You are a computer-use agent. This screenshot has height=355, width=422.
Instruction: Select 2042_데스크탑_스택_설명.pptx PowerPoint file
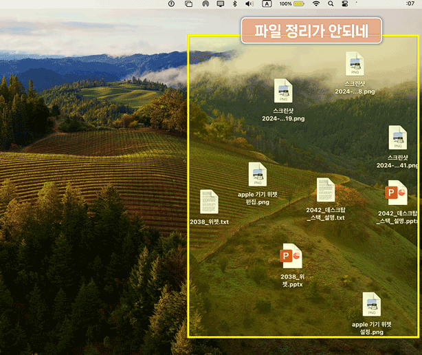397,193
